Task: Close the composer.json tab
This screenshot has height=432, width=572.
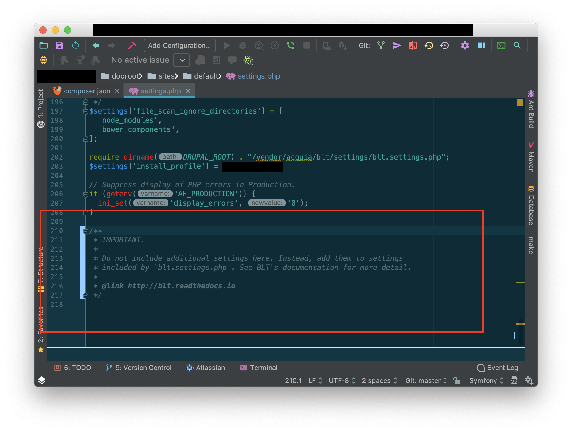Action: click(117, 91)
